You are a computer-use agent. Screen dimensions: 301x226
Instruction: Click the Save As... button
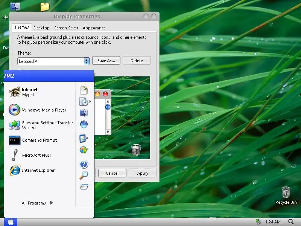click(x=106, y=61)
